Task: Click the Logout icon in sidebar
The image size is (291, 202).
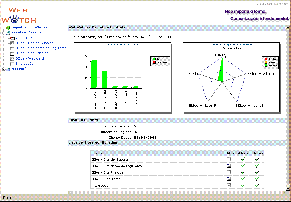Action: (8, 28)
